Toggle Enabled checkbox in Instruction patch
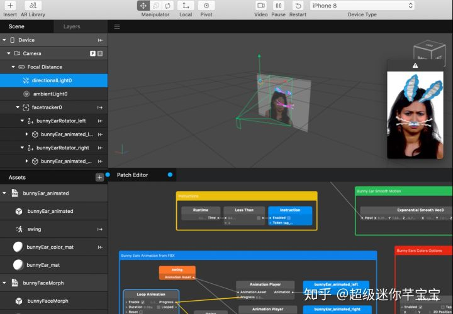Screen dimensions: 453x314 [x=289, y=218]
